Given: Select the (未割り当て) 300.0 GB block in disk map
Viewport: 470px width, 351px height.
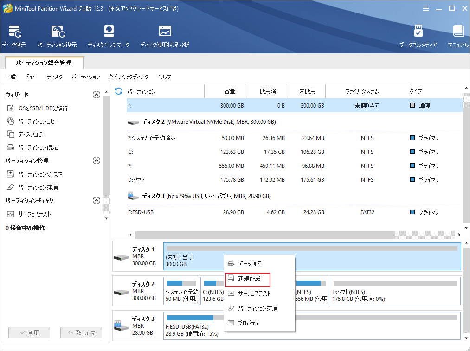Looking at the screenshot, I should click(x=312, y=256).
